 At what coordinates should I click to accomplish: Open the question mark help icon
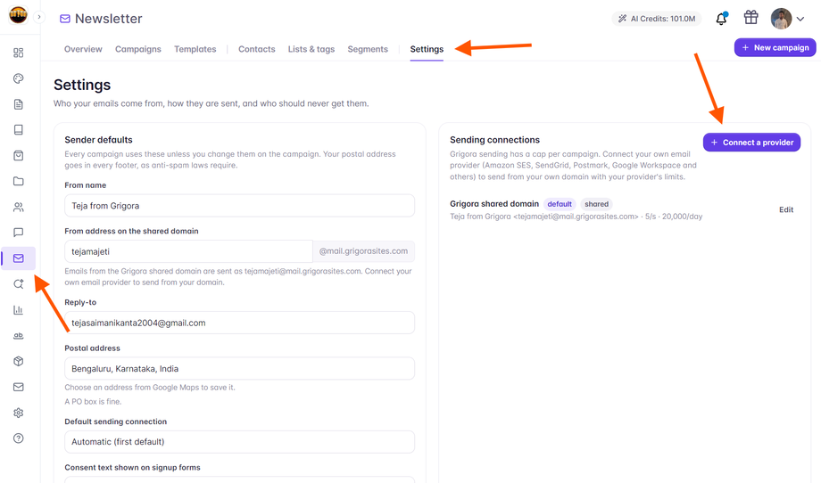click(19, 438)
